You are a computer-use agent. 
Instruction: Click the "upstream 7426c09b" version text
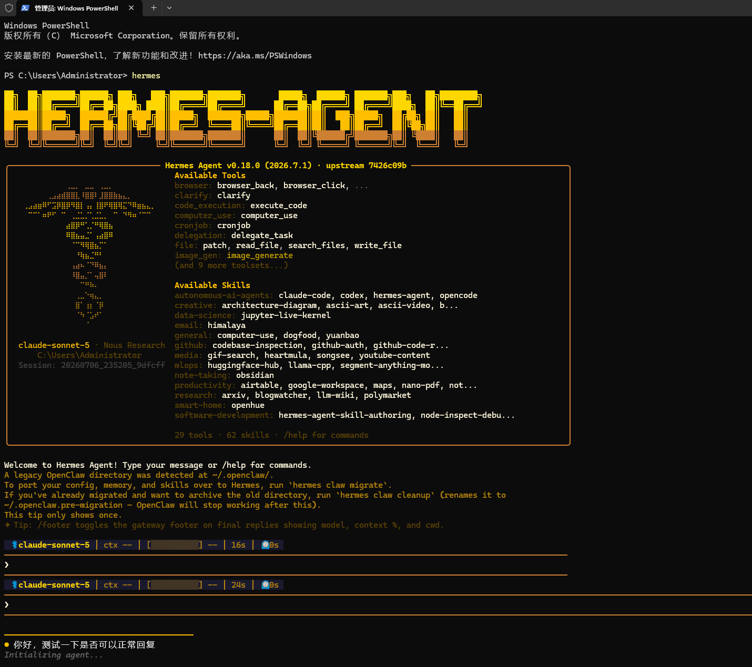point(366,166)
